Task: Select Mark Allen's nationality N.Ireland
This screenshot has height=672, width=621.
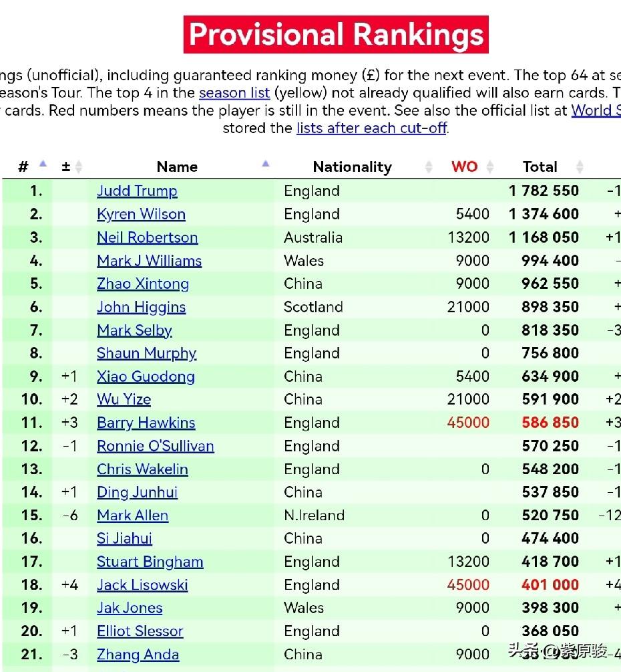Action: click(314, 515)
